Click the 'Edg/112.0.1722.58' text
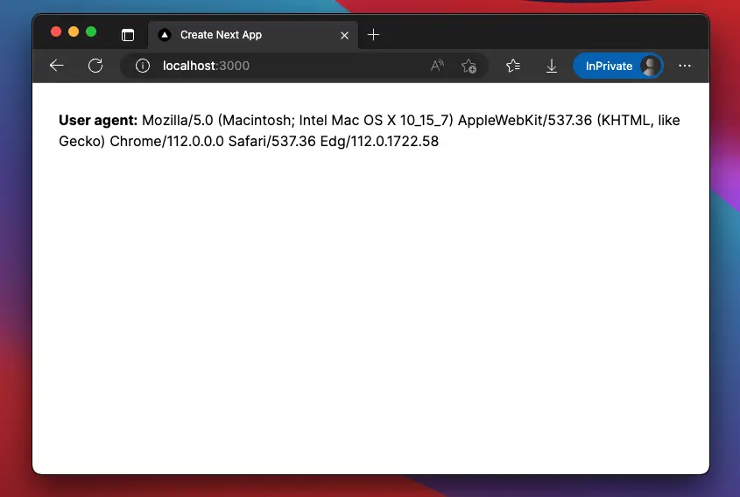 (379, 141)
